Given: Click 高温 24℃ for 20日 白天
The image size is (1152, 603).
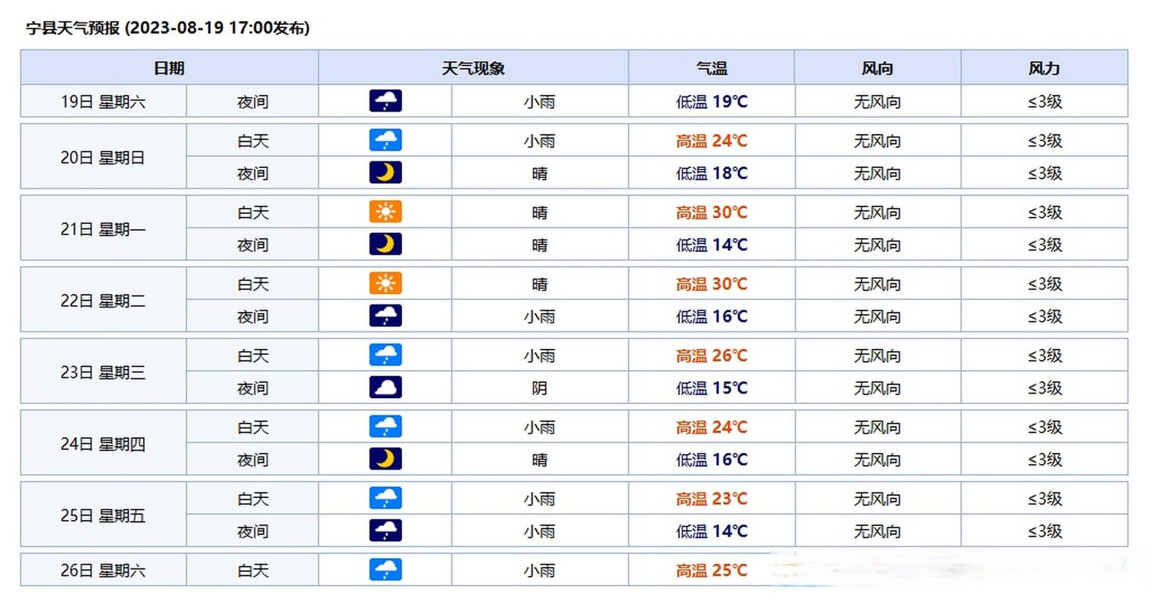Looking at the screenshot, I should 712,141.
